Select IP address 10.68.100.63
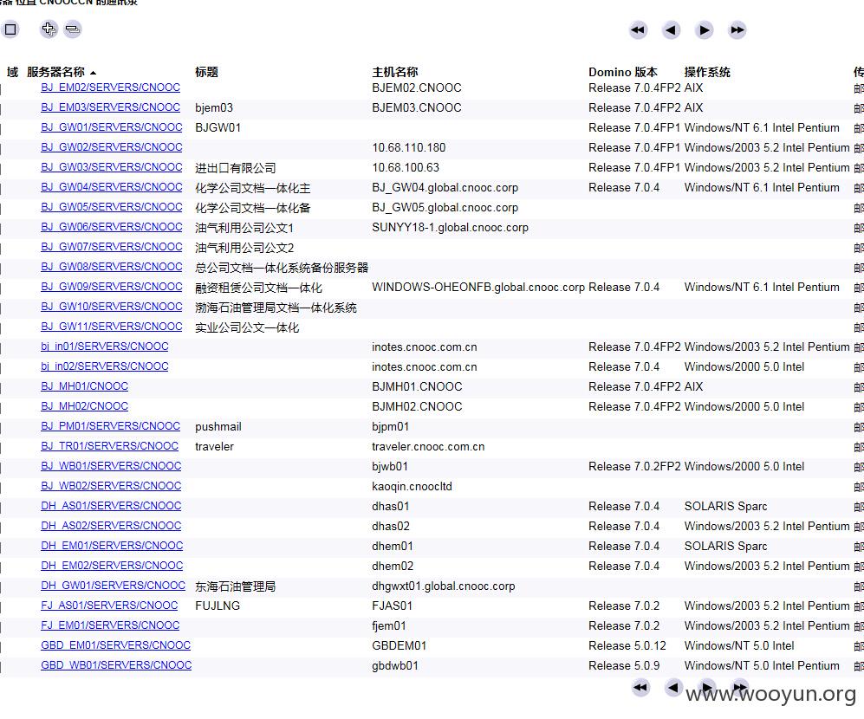Screen dimensions: 864x719 406,167
